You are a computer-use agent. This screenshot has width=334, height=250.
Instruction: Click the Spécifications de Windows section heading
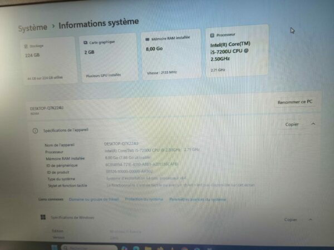tap(72, 217)
